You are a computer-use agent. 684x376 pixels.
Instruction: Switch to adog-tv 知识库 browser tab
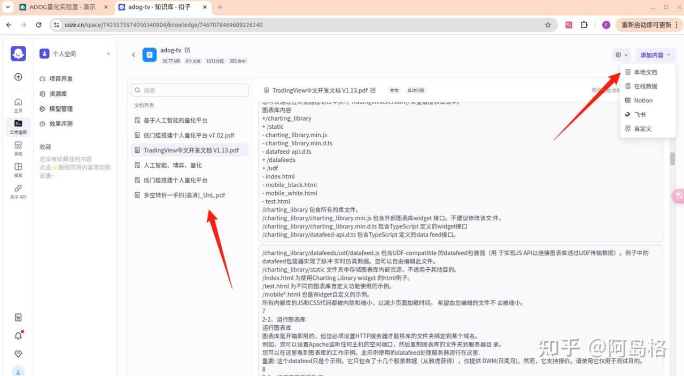(x=162, y=7)
